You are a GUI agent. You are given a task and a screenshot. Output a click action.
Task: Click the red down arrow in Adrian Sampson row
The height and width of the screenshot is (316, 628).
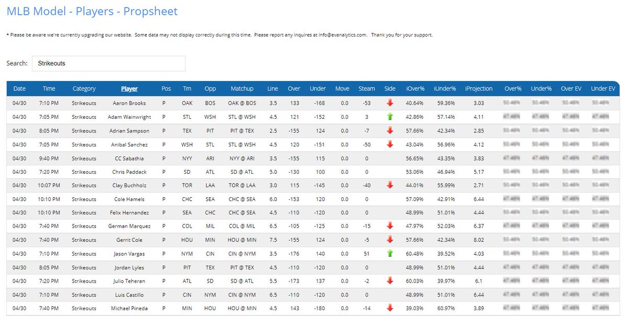coord(390,130)
